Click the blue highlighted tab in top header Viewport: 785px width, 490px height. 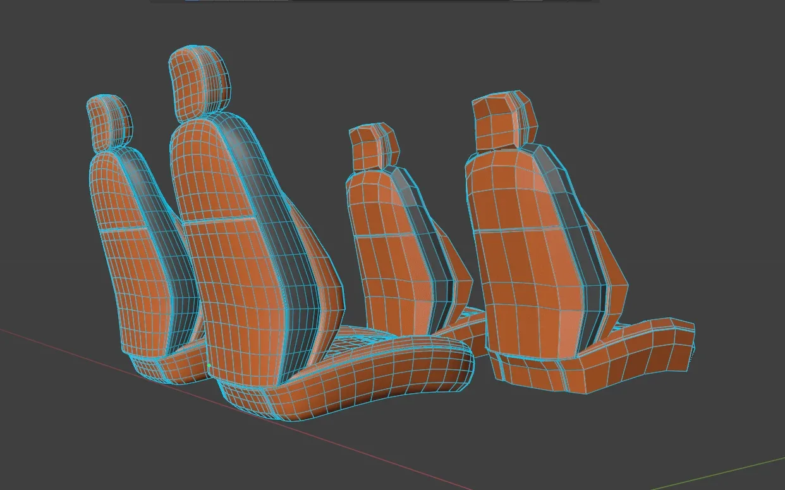tap(192, 1)
